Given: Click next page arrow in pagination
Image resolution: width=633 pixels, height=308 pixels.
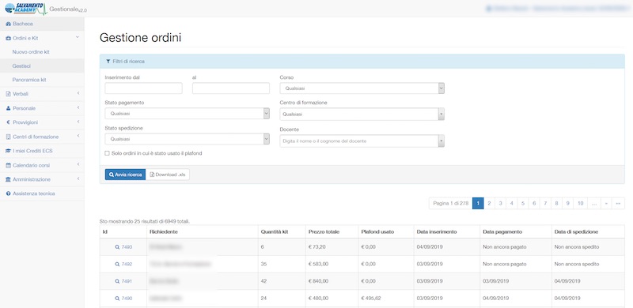Looking at the screenshot, I should pyautogui.click(x=606, y=204).
